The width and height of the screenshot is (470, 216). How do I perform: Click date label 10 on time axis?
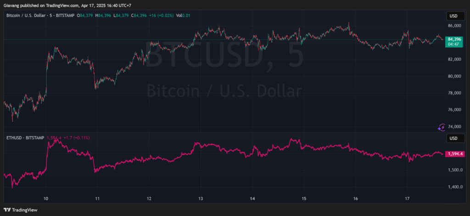(46, 199)
